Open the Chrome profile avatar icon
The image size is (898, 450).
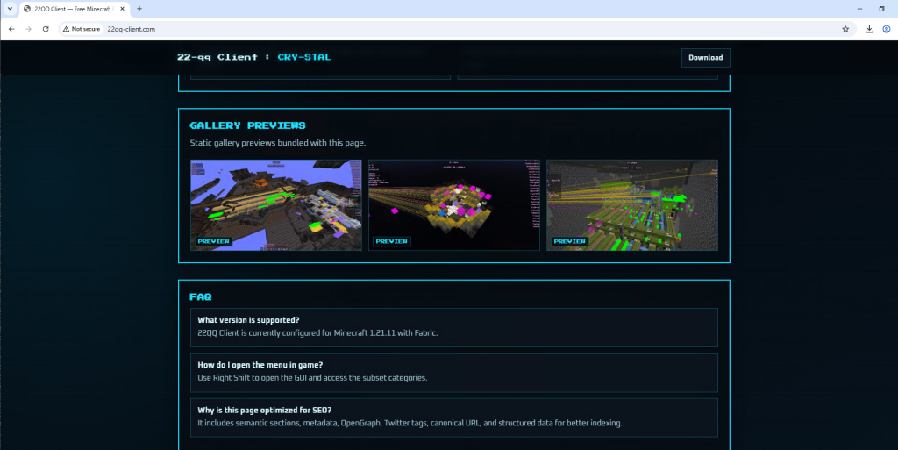coord(887,29)
